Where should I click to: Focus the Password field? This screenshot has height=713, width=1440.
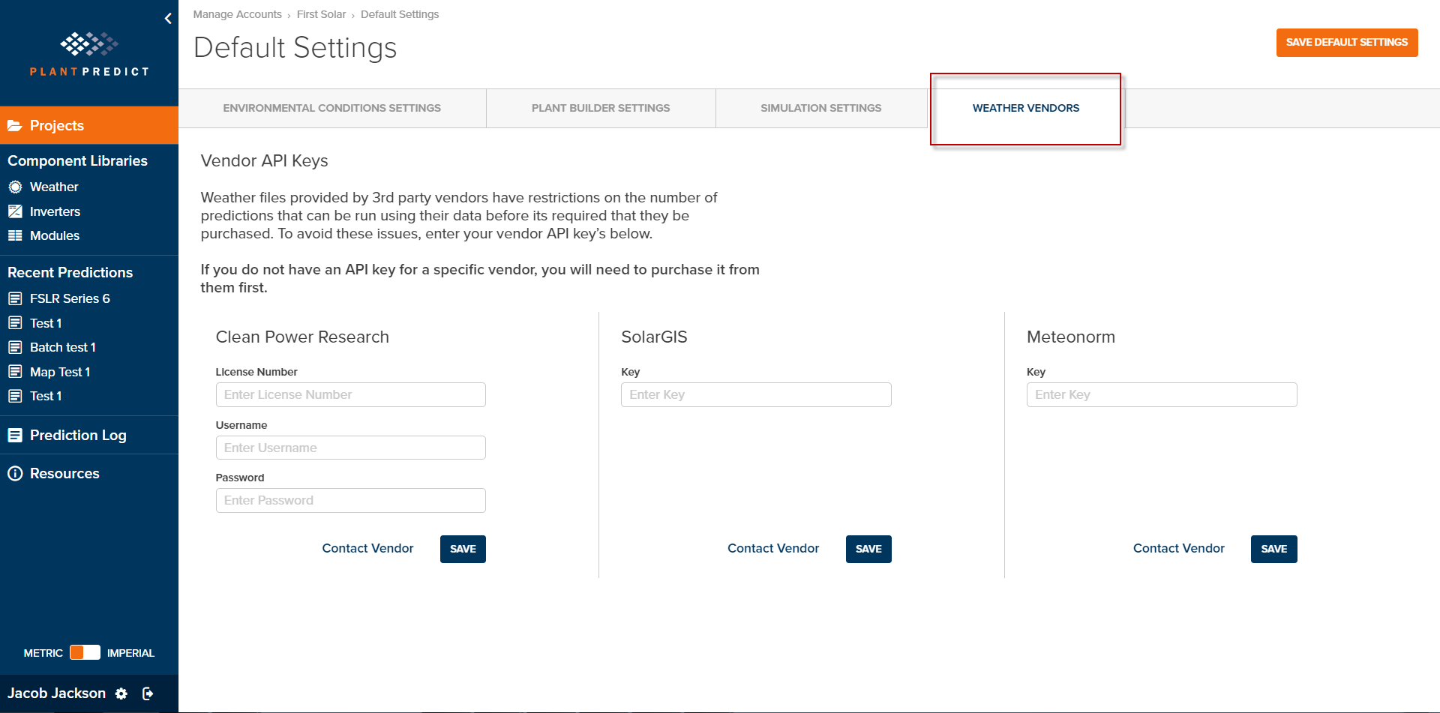pyautogui.click(x=351, y=500)
